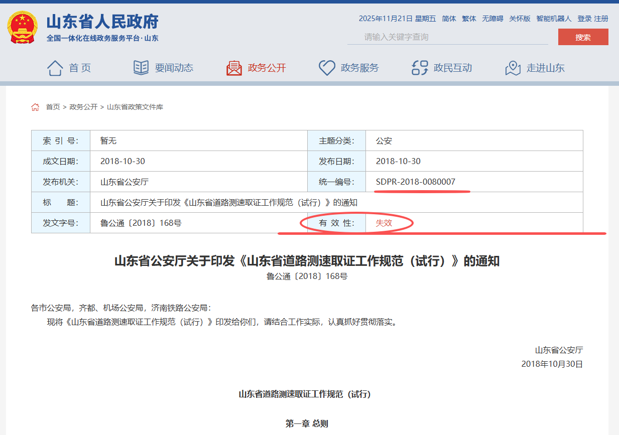The width and height of the screenshot is (619, 435).
Task: Click the 登录 login link
Action: coord(584,19)
